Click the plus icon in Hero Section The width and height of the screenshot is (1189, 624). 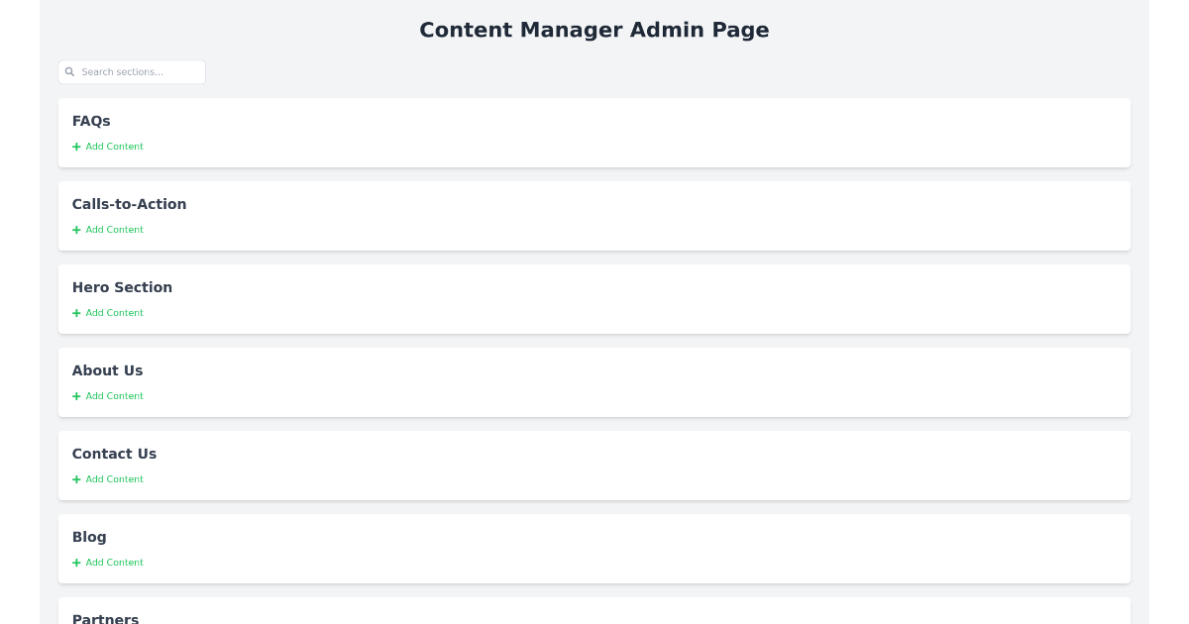75,312
